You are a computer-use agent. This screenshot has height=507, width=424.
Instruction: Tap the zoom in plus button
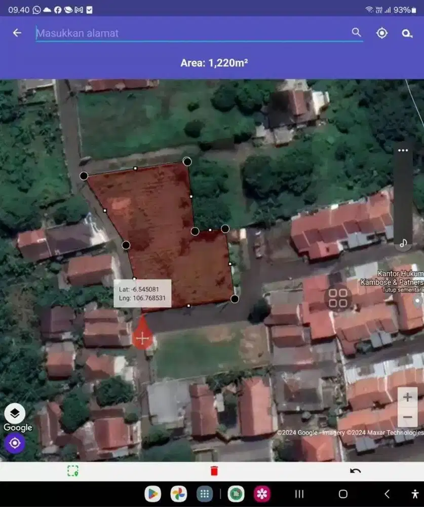407,397
